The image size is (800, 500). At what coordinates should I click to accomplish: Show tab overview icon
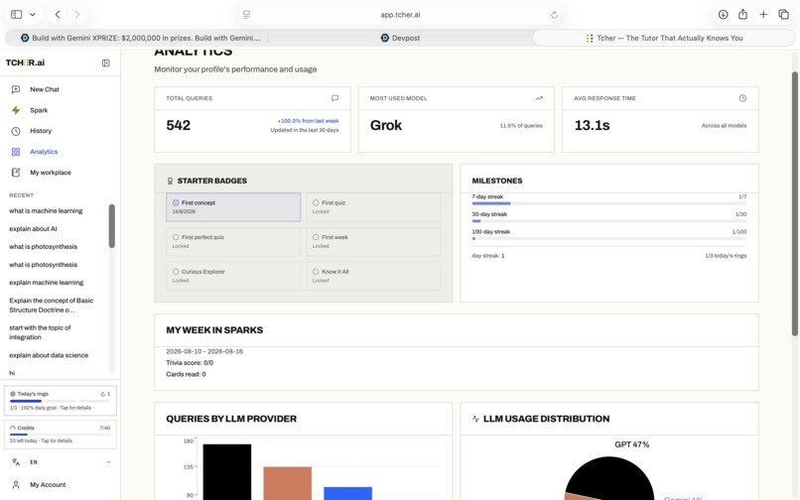point(784,14)
